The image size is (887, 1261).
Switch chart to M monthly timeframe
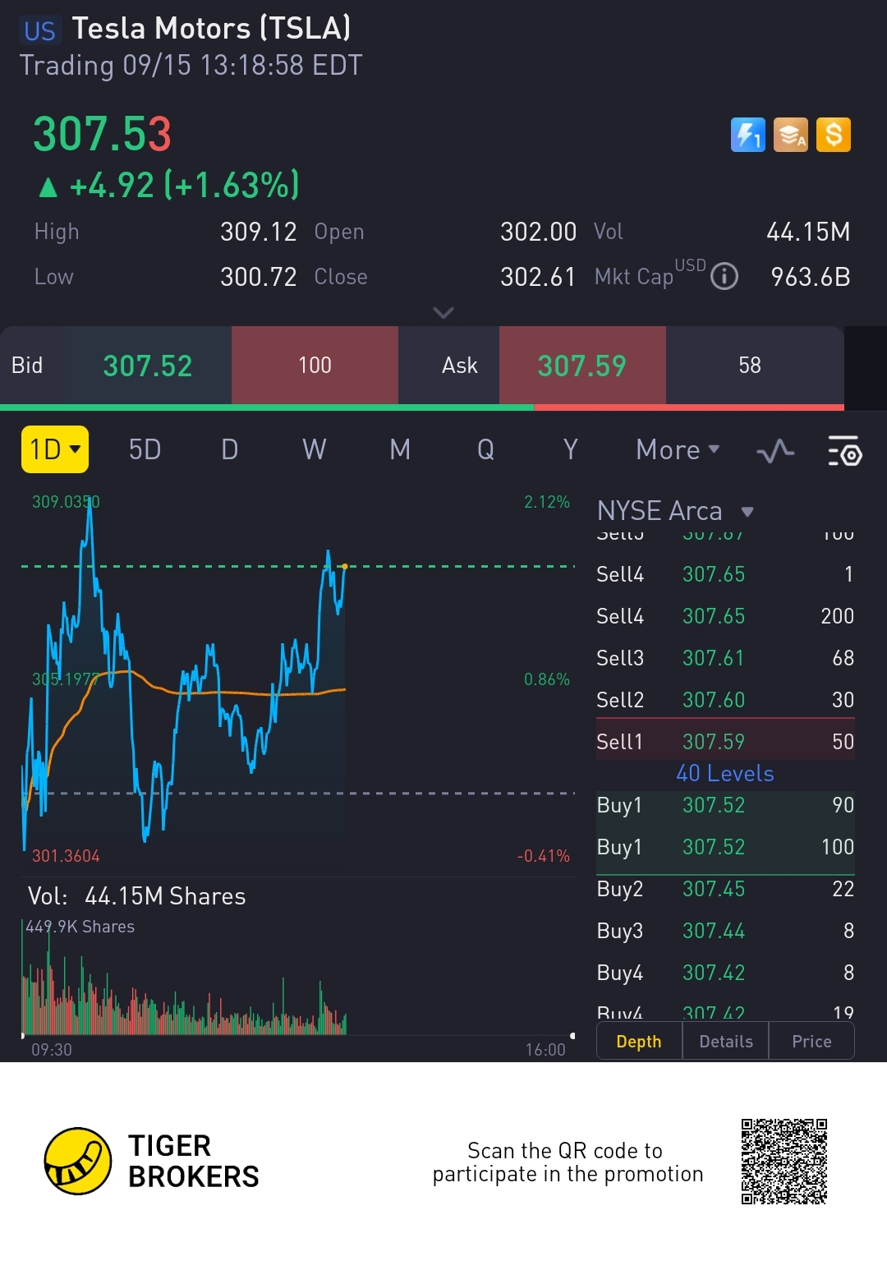click(400, 449)
